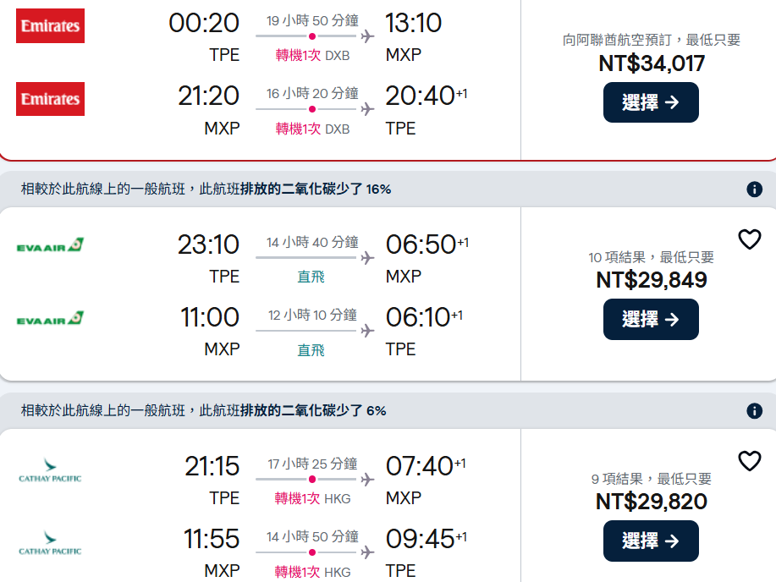776x582 pixels.
Task: Favorite the Cathay Pacific itinerary with the heart
Action: tap(750, 461)
